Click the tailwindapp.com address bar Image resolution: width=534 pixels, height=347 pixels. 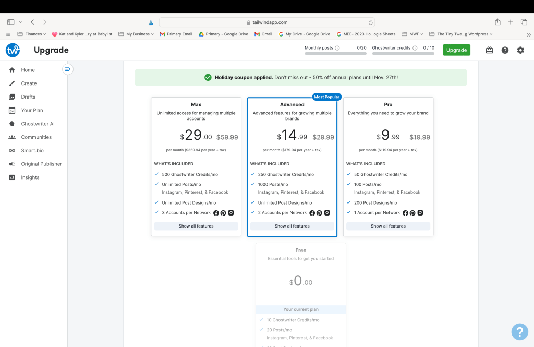(x=266, y=22)
